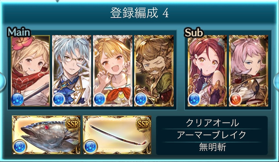Image resolution: width=279 pixels, height=162 pixels.
Task: Click water element icon on tuna weapon
Action: pyautogui.click(x=20, y=147)
